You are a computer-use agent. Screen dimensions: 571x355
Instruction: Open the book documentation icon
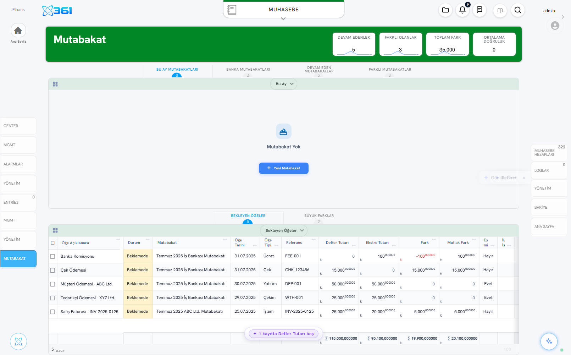pos(500,10)
